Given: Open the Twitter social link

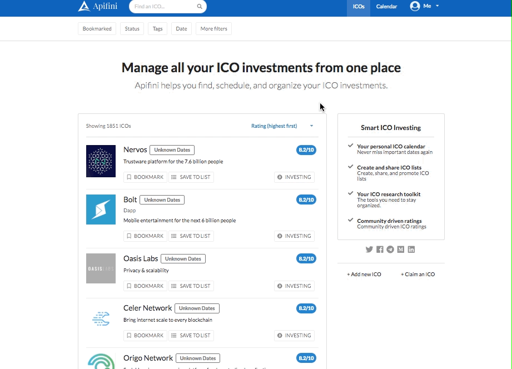Looking at the screenshot, I should pos(369,250).
